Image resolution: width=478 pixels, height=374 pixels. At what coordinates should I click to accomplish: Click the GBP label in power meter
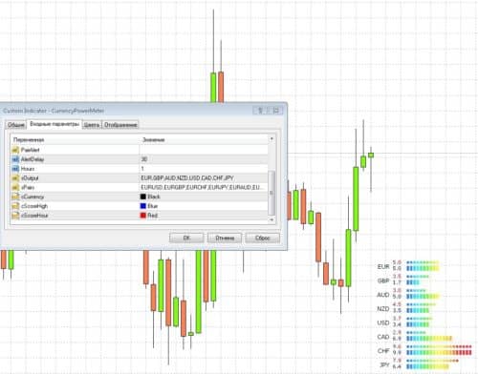pyautogui.click(x=383, y=280)
